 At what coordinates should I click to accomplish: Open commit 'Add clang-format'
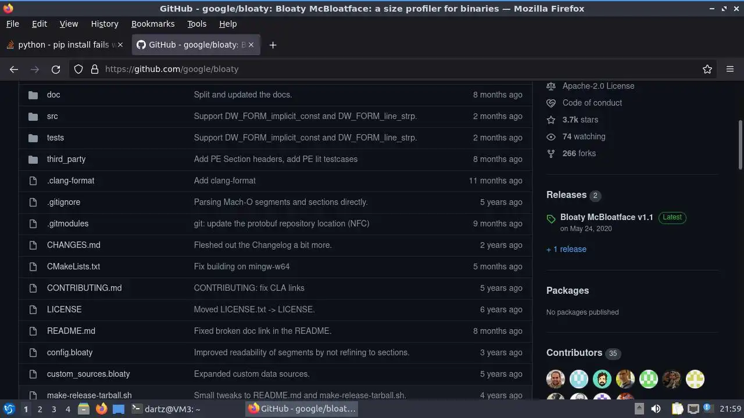click(225, 181)
